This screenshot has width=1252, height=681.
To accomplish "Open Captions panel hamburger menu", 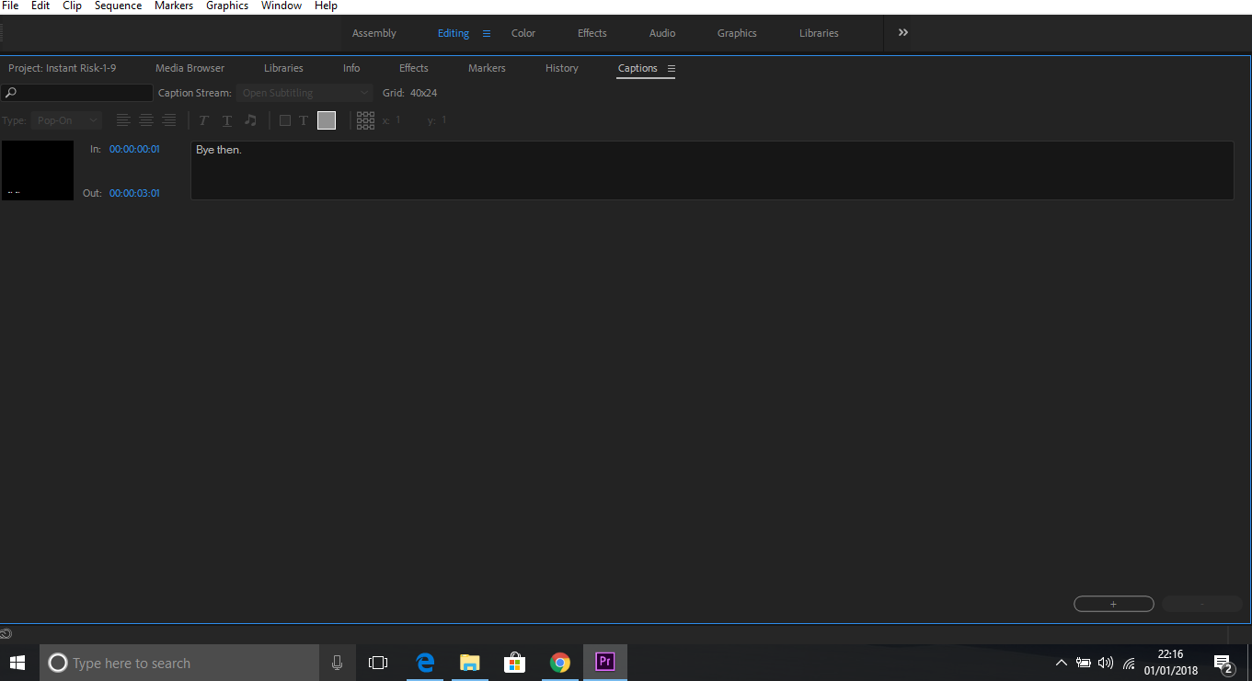I will point(672,69).
